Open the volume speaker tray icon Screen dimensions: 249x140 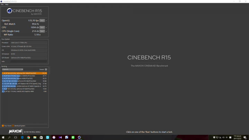coord(223,138)
